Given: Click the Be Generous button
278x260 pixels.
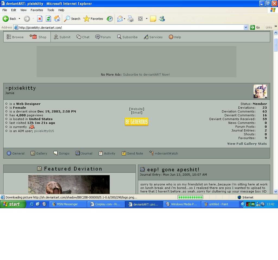Looking at the screenshot, I should point(137,122).
